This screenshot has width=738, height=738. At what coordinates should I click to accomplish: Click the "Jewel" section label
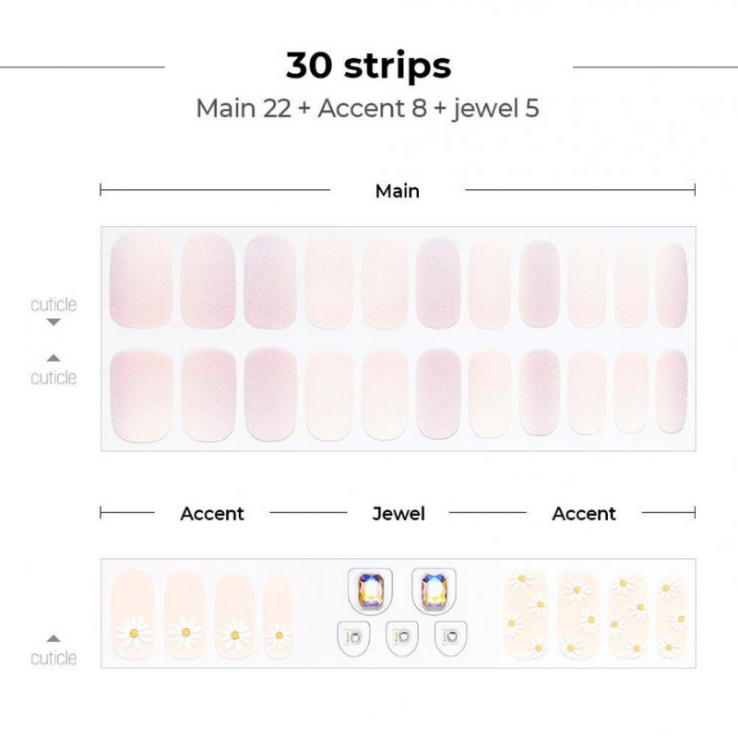399,514
